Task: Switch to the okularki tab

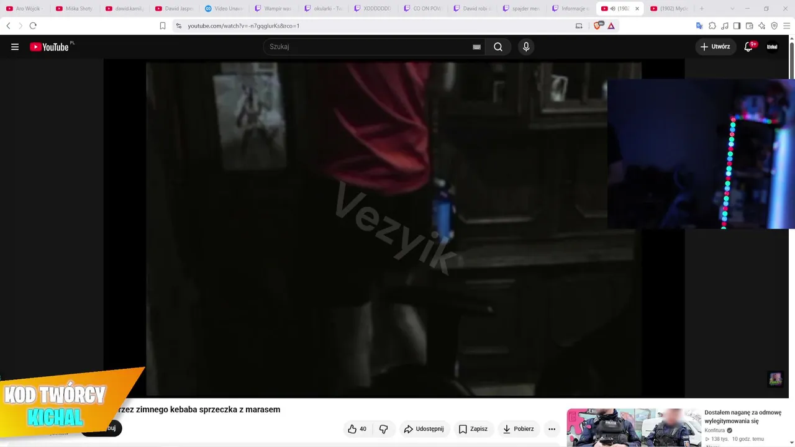Action: (323, 9)
